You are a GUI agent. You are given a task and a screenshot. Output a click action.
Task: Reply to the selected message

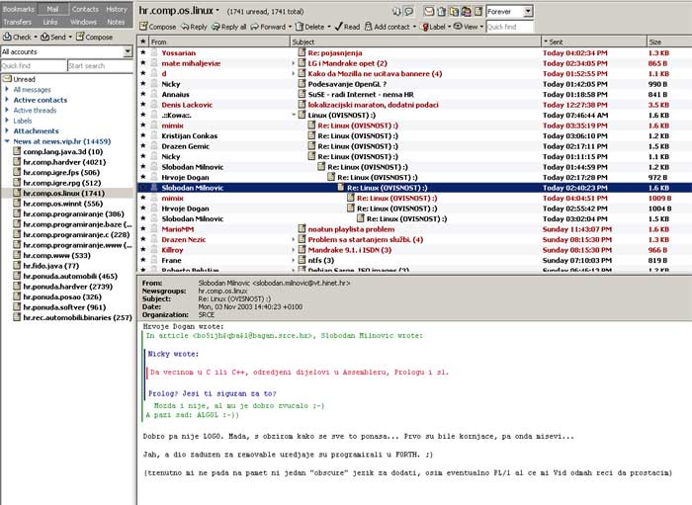tap(194, 27)
